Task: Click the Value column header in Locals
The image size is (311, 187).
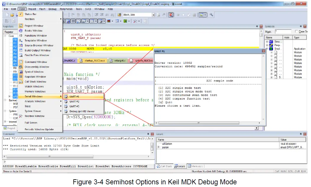Action: coord(292,140)
